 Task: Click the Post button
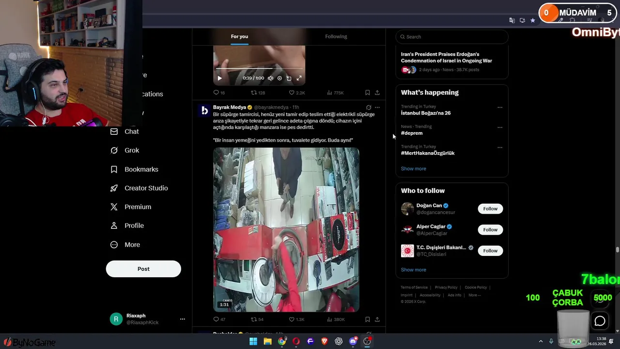tap(143, 269)
